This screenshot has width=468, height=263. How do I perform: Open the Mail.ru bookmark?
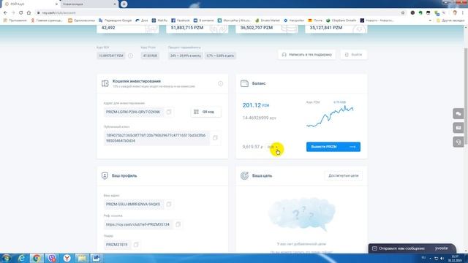(x=159, y=20)
